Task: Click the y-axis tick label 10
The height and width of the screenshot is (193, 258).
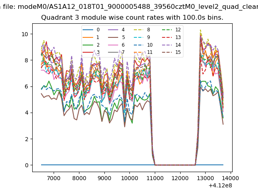Action: [x=25, y=34]
